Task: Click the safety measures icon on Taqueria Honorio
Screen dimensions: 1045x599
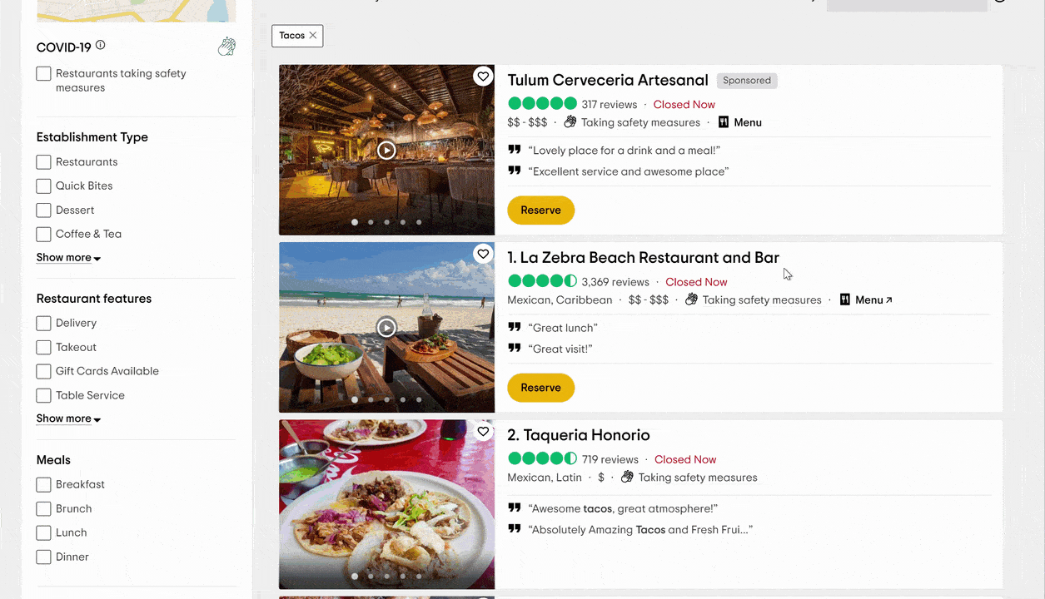Action: pyautogui.click(x=627, y=477)
